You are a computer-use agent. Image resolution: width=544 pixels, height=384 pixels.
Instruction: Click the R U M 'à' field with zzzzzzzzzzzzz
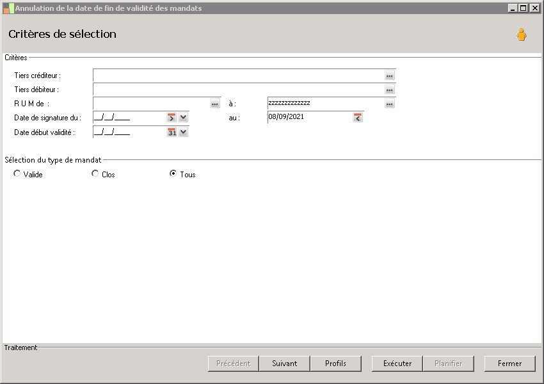[x=326, y=104]
